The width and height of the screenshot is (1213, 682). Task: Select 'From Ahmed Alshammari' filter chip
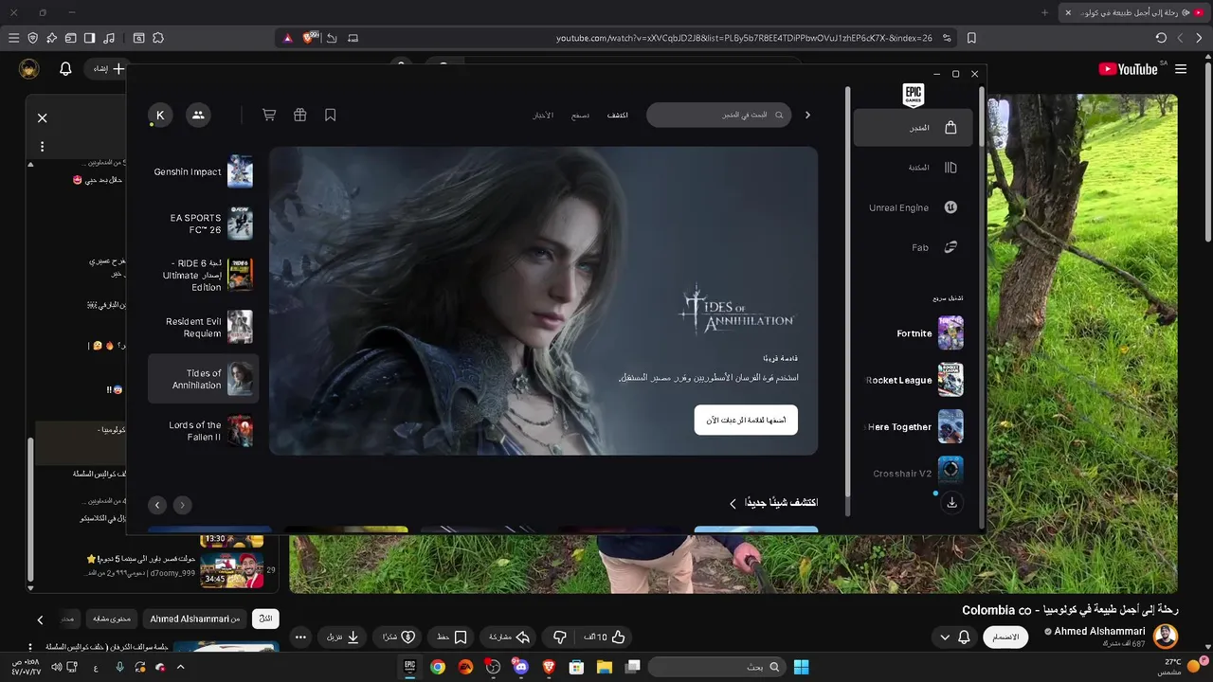194,619
